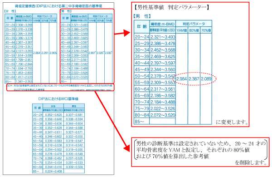
Task: Click the new 80% value 2.387
Action: tap(194, 79)
